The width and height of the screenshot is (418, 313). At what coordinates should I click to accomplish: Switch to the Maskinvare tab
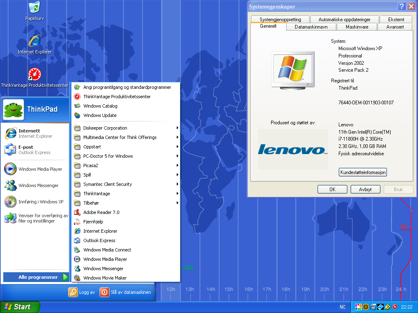tap(357, 27)
